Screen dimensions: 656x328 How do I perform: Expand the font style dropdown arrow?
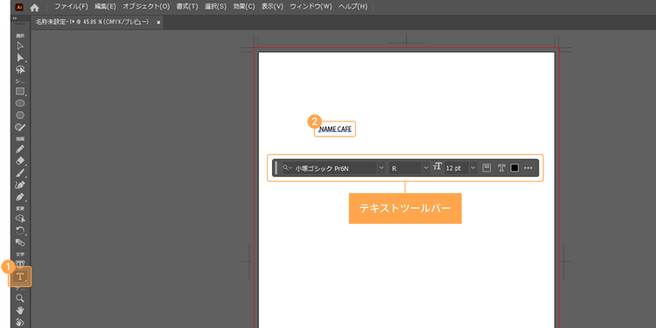[x=426, y=168]
